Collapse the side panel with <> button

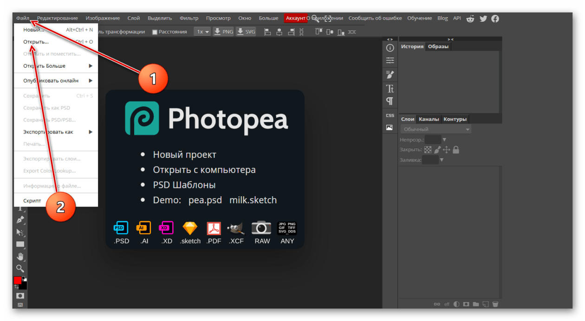[x=390, y=39]
